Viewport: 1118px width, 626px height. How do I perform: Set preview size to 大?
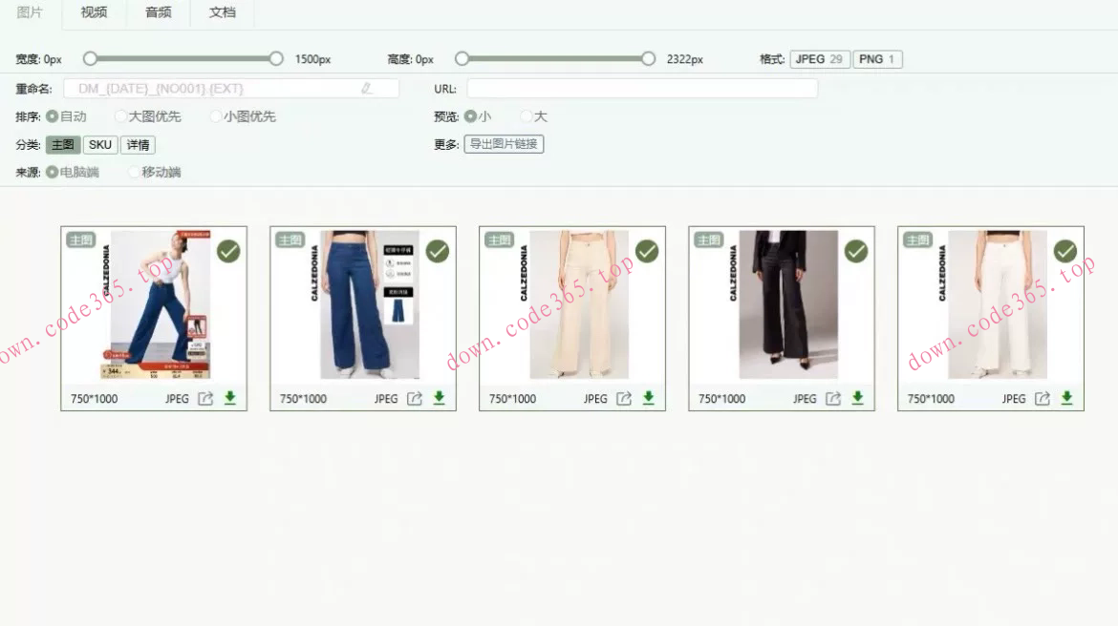coord(527,116)
